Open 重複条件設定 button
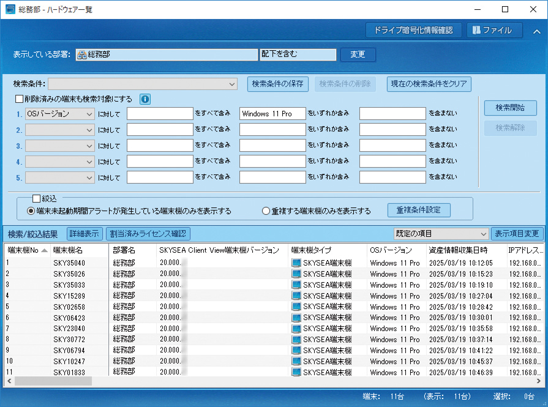This screenshot has width=548, height=407. coord(419,211)
